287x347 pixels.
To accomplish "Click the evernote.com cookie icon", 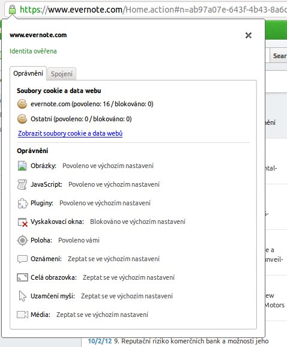I will pyautogui.click(x=22, y=104).
